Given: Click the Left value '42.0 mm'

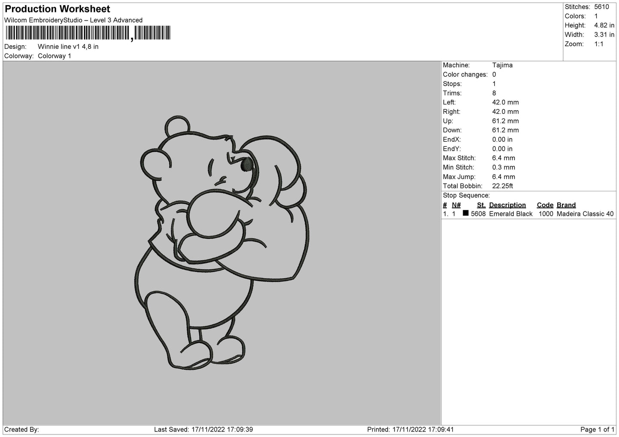Looking at the screenshot, I should pyautogui.click(x=505, y=102).
